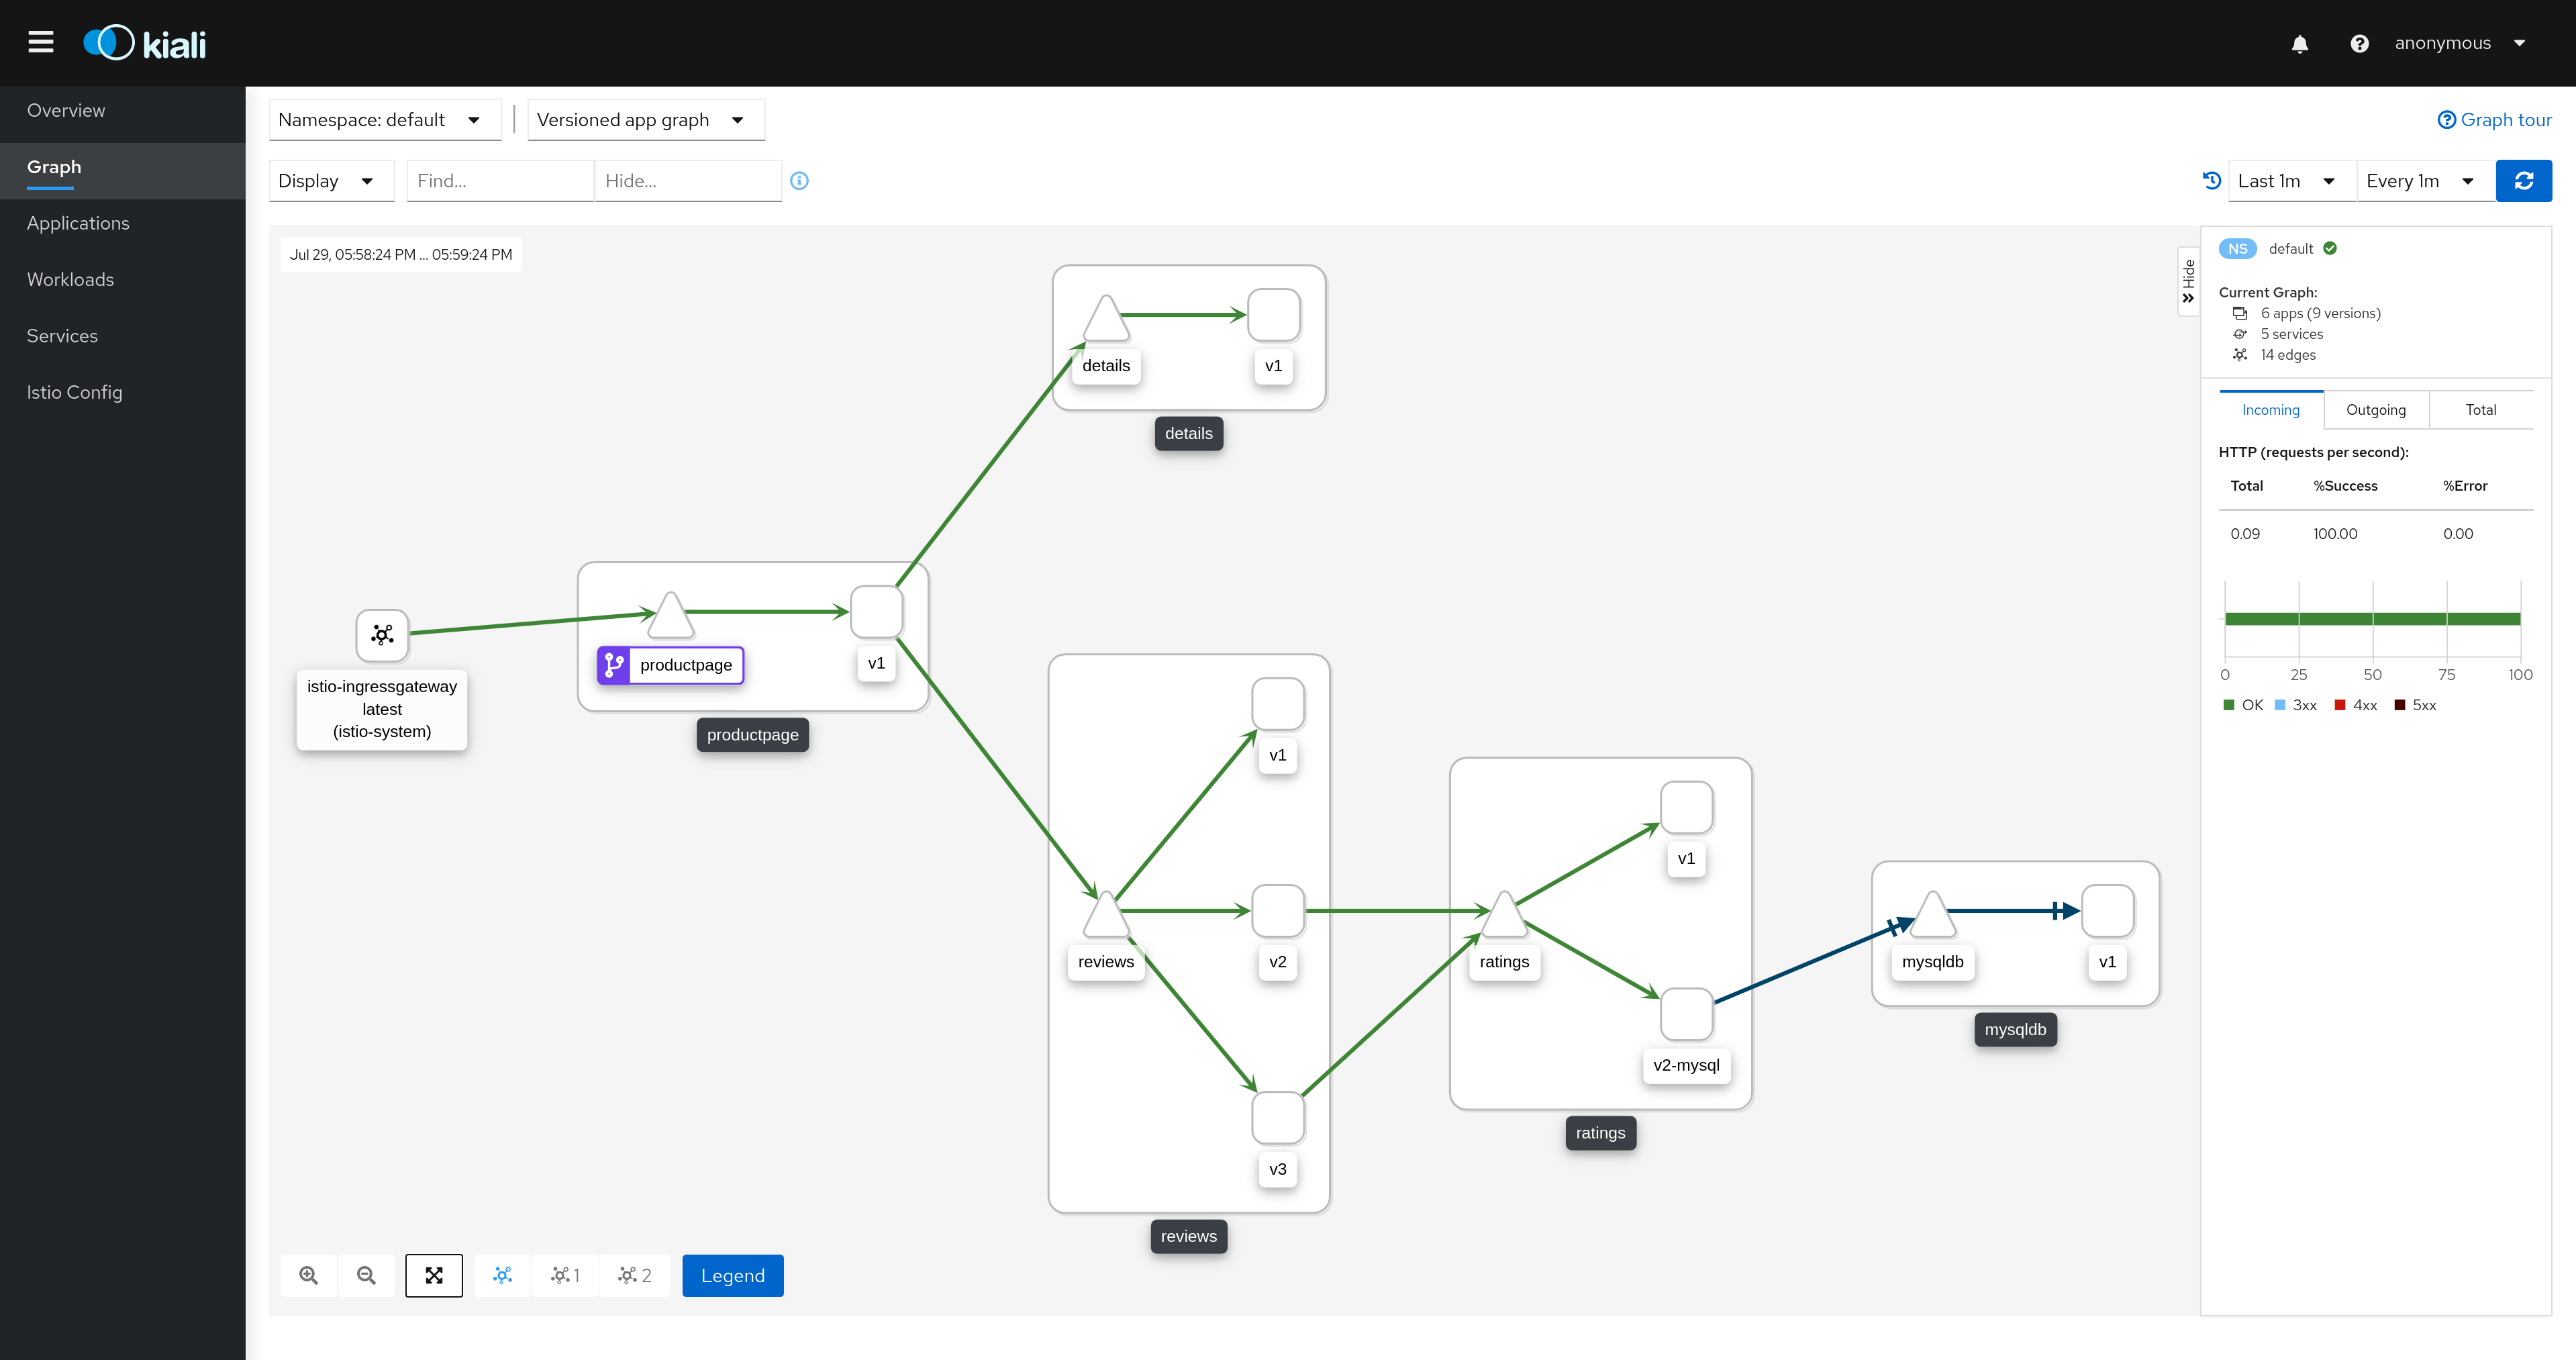
Task: Click the zoom in magnifier icon
Action: click(x=309, y=1275)
